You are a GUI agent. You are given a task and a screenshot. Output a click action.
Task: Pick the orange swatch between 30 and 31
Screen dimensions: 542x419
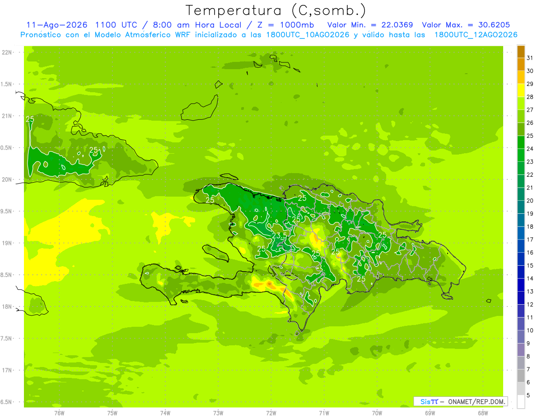click(x=521, y=64)
